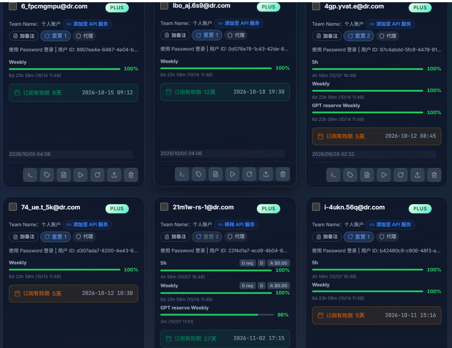
Task: Click timestamp 2026/09/28 02:32
Action: click(333, 154)
